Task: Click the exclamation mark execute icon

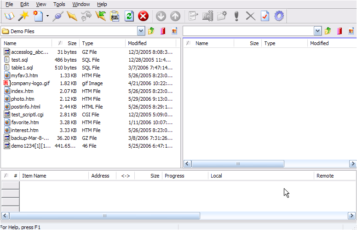Action: point(236,16)
